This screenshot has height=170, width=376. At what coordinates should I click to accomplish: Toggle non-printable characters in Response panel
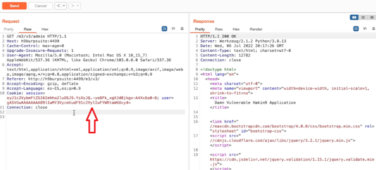tap(365, 29)
